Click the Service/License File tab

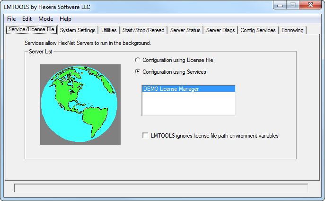[32, 30]
